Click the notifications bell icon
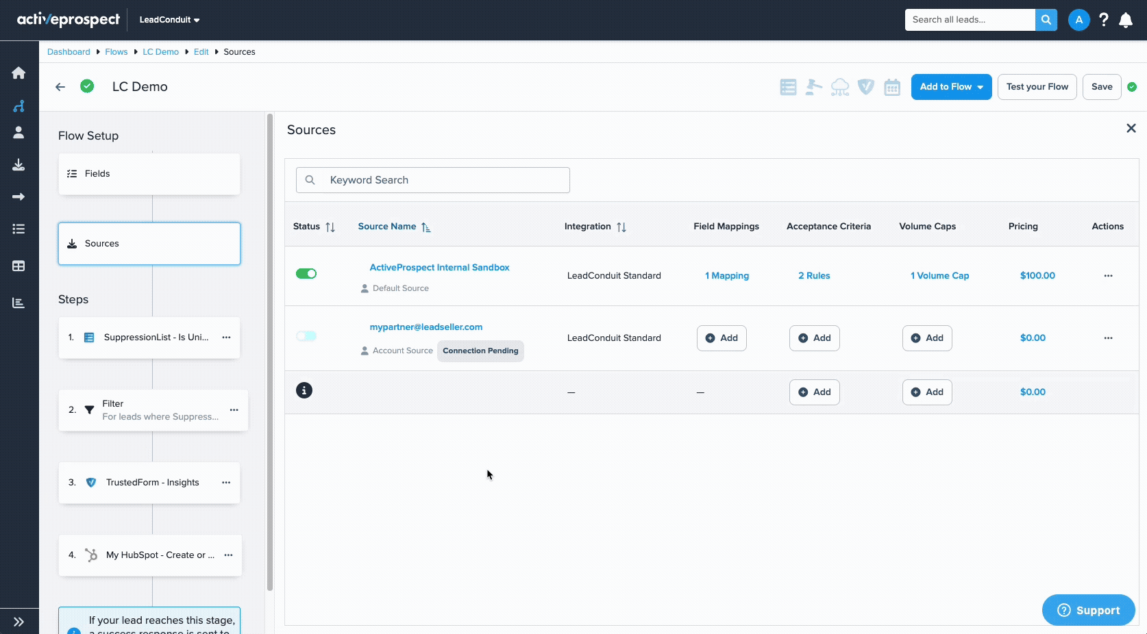Image resolution: width=1147 pixels, height=634 pixels. point(1125,20)
